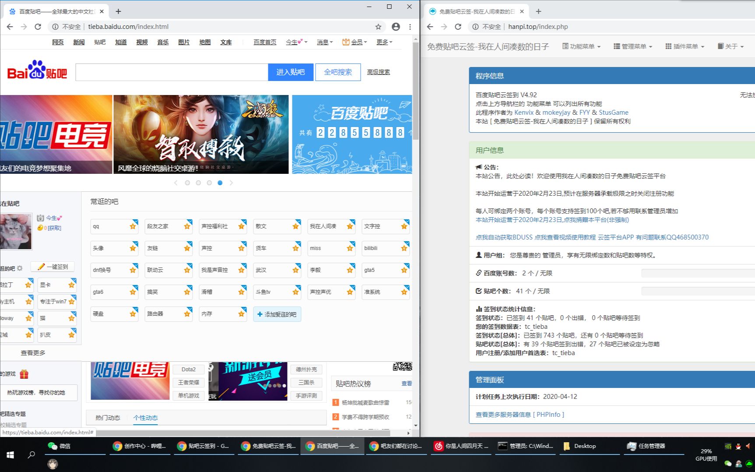Go back in the Tieba browser window
Viewport: 755px width, 472px height.
coord(10,27)
